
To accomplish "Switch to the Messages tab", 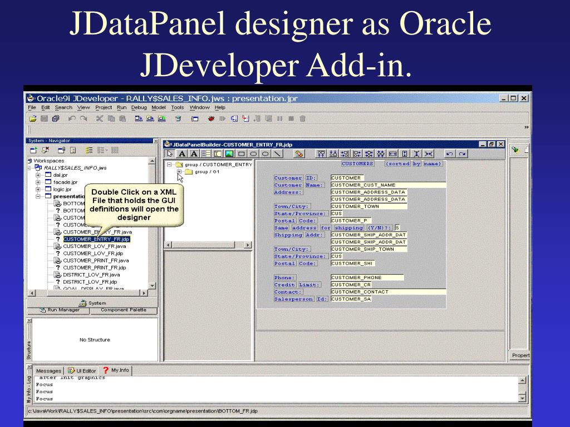I will point(49,371).
